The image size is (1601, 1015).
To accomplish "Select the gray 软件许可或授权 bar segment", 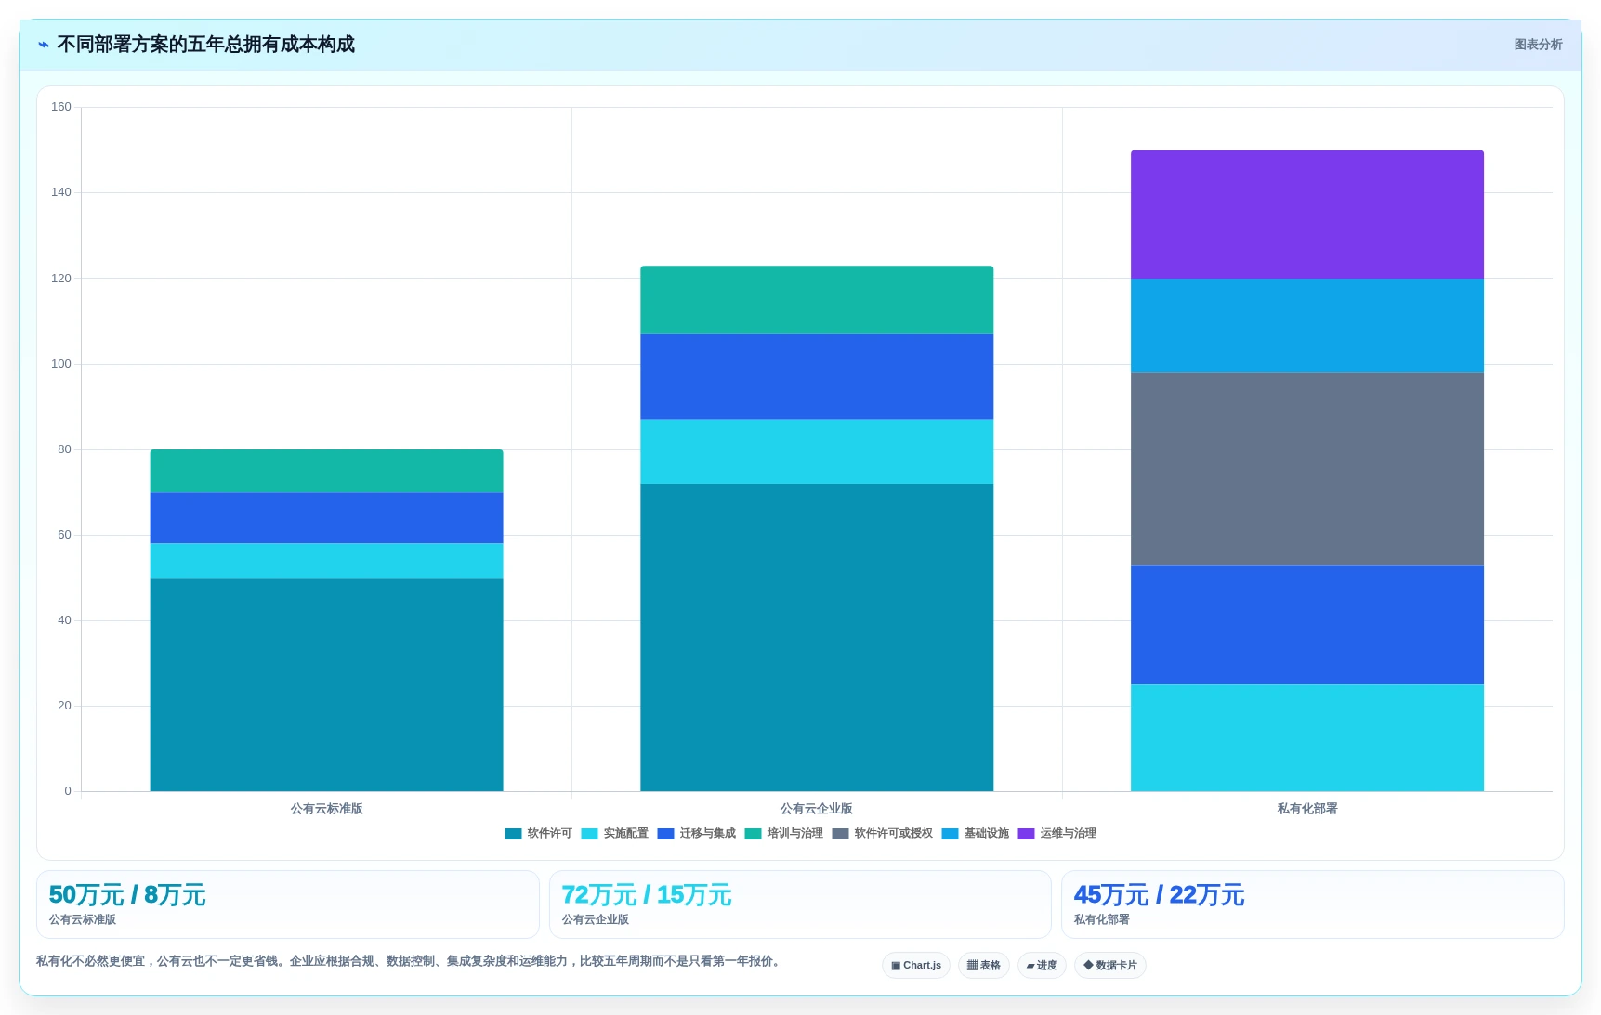I will pyautogui.click(x=1307, y=469).
